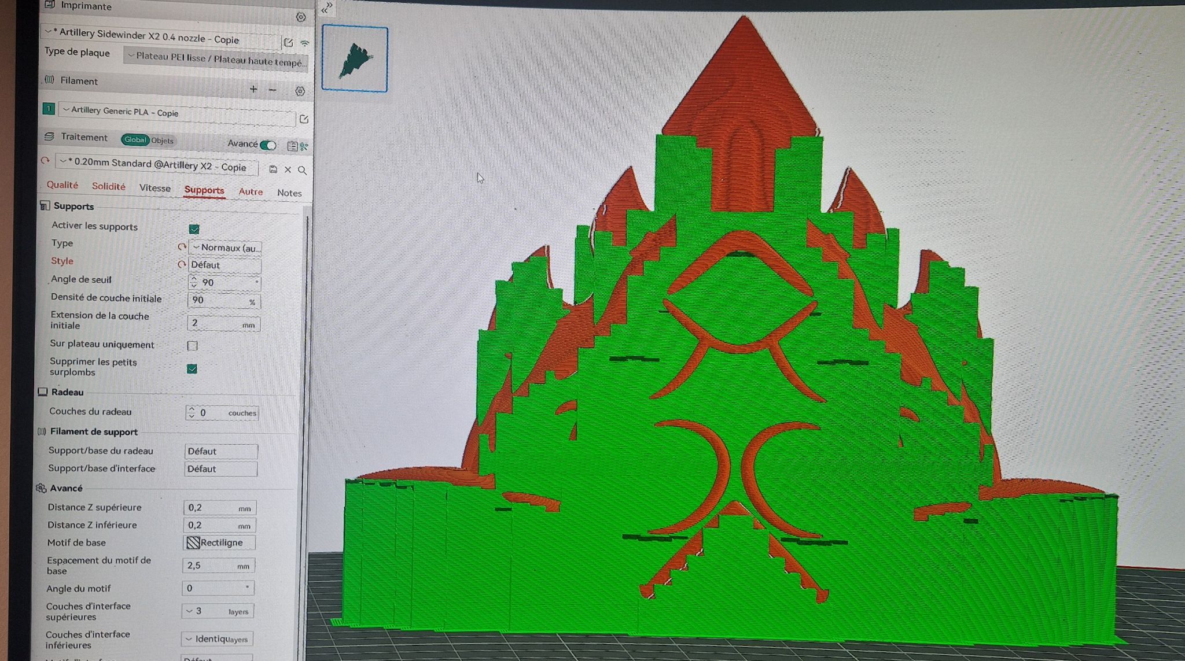The height and width of the screenshot is (661, 1185).
Task: Save the process preset with disk icon
Action: point(273,169)
